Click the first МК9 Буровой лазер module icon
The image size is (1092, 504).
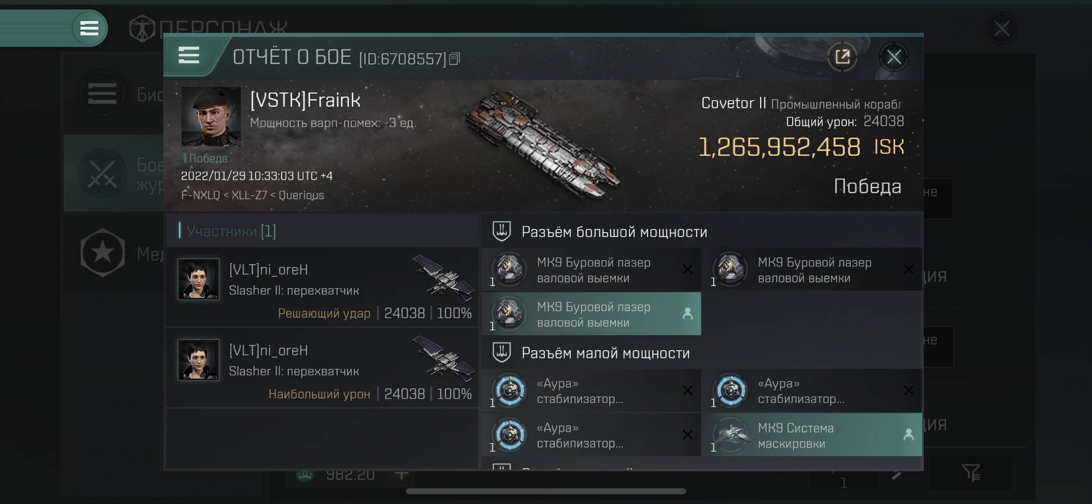click(x=509, y=269)
